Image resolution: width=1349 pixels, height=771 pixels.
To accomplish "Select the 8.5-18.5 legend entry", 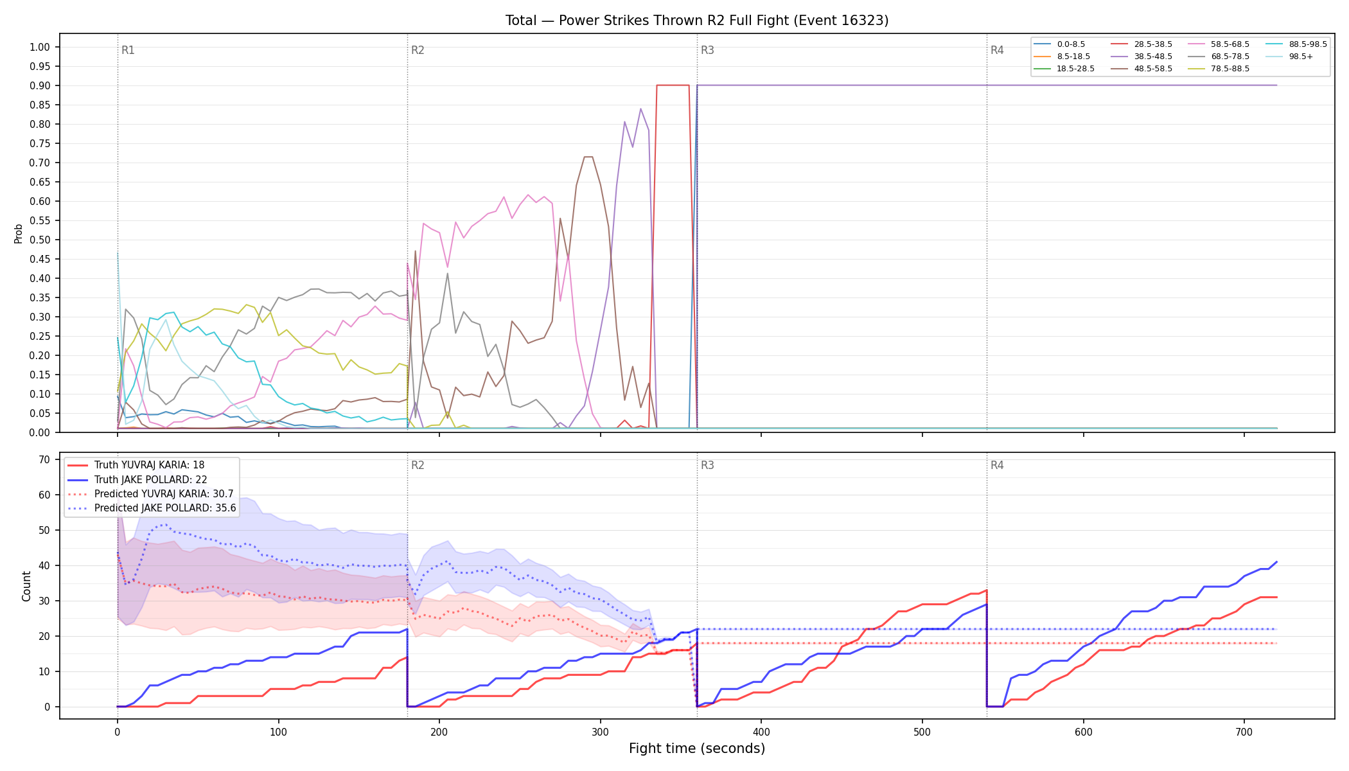I will [1062, 57].
